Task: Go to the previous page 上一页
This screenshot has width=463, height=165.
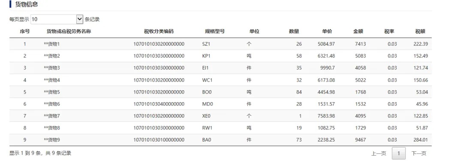Action: 379,153
